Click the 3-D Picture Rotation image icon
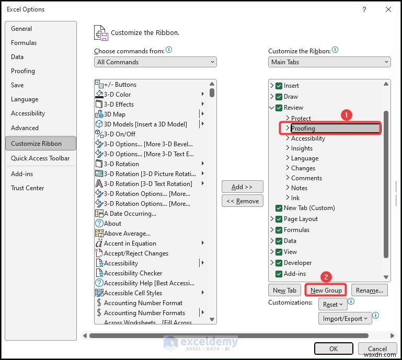The height and width of the screenshot is (360, 402). (x=99, y=173)
